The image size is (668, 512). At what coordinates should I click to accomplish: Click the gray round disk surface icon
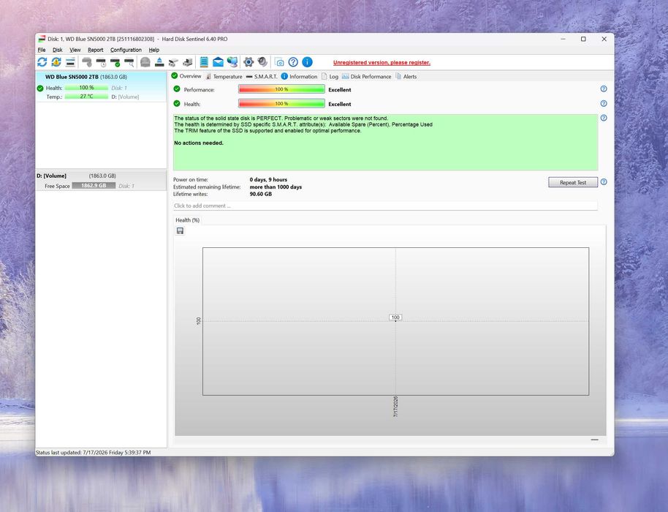(145, 62)
